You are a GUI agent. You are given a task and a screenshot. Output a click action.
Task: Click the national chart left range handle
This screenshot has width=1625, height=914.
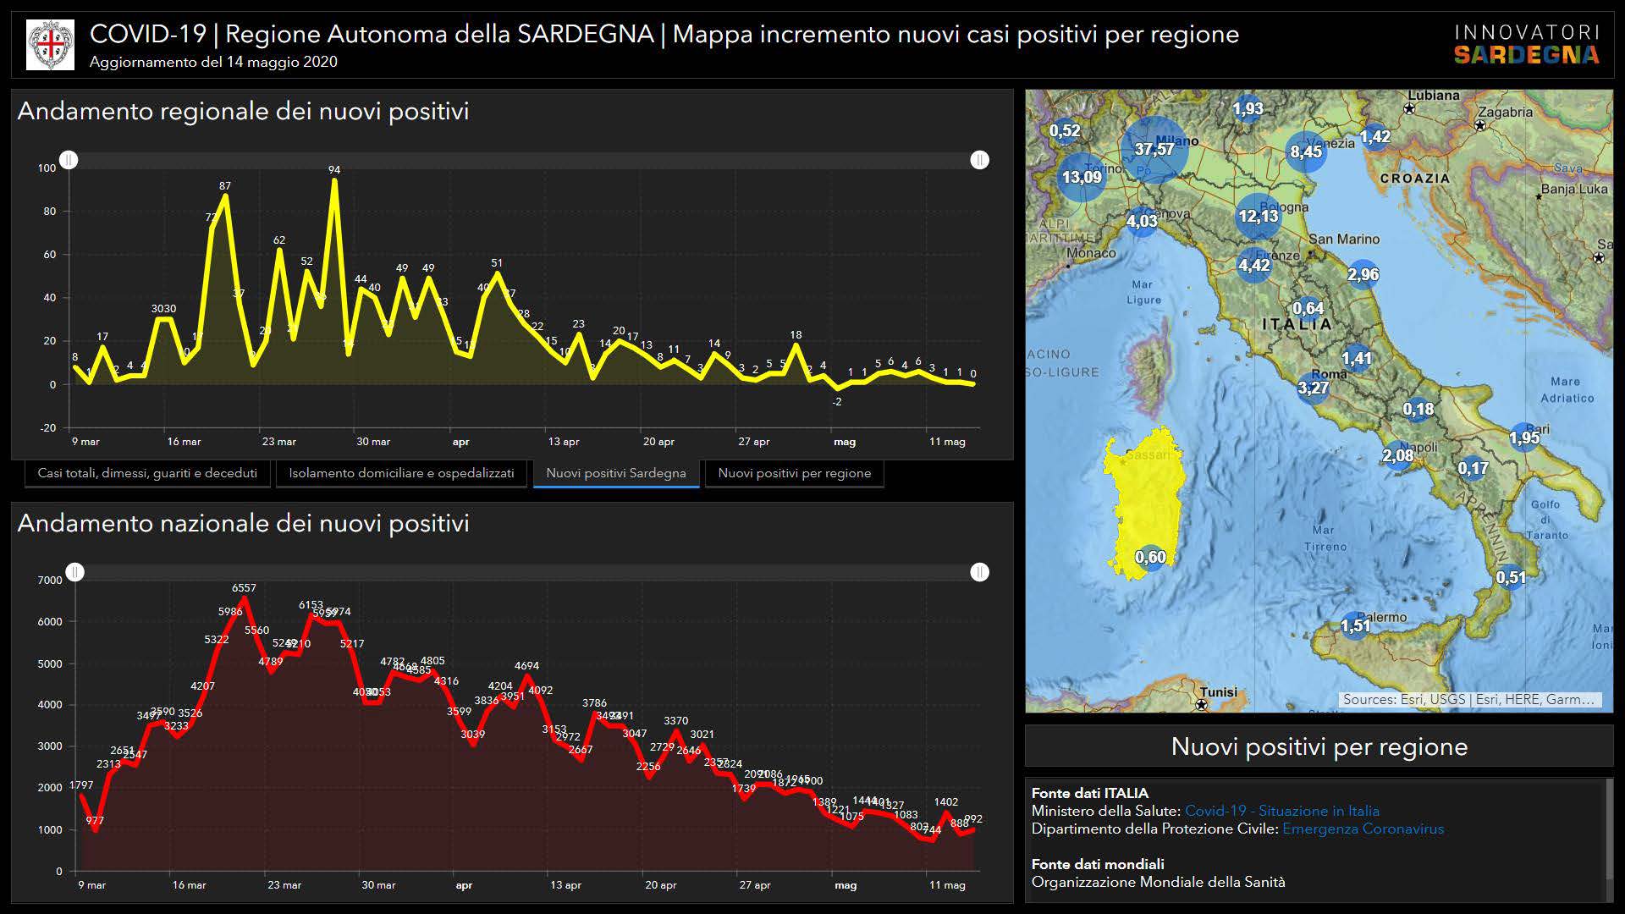pos(75,572)
